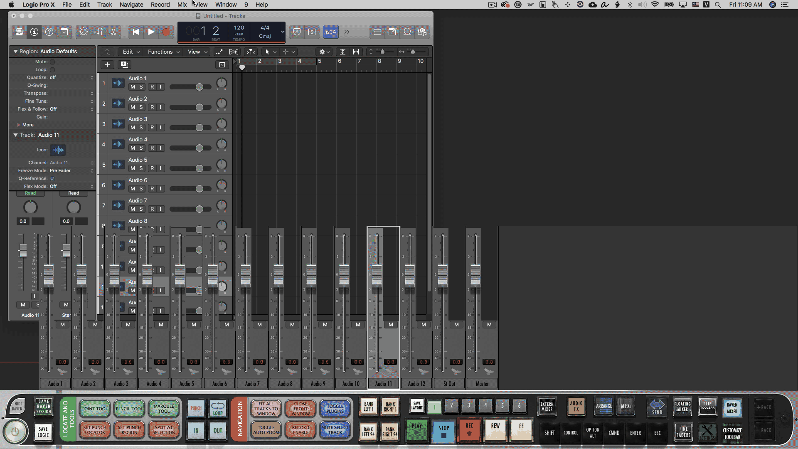Screen dimensions: 798x449
Task: Open the Loop Browser icon
Action: tap(407, 32)
